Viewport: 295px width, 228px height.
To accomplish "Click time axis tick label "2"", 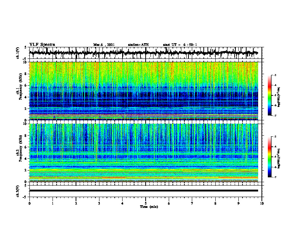I will click(76, 203).
